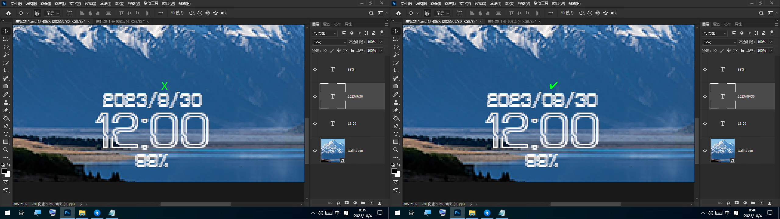Viewport: 780px width, 219px height.
Task: Open the 类型 layer filter dropdown in left window
Action: [325, 33]
